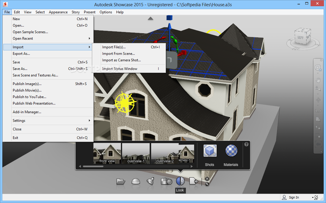Viewport: 326px width, 203px height.
Task: Open the Present menu
Action: point(90,12)
